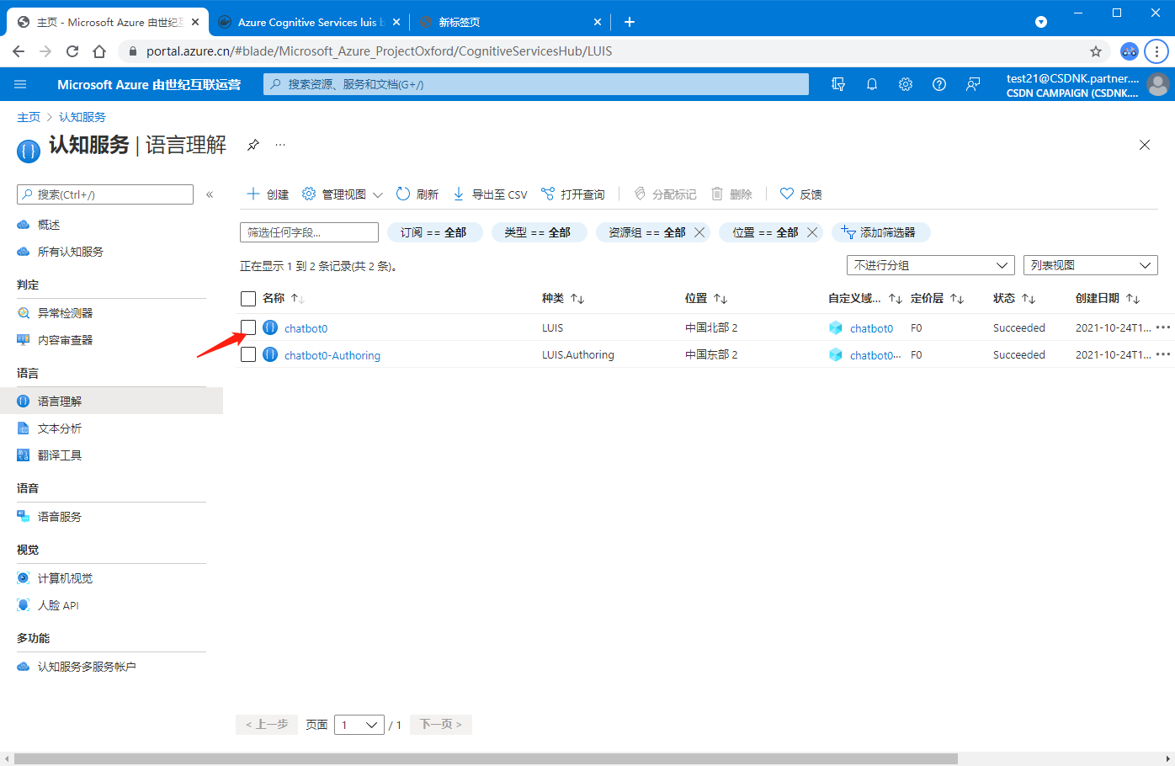Open Chrome three-dot menu
Image resolution: width=1175 pixels, height=766 pixels.
(x=1156, y=51)
